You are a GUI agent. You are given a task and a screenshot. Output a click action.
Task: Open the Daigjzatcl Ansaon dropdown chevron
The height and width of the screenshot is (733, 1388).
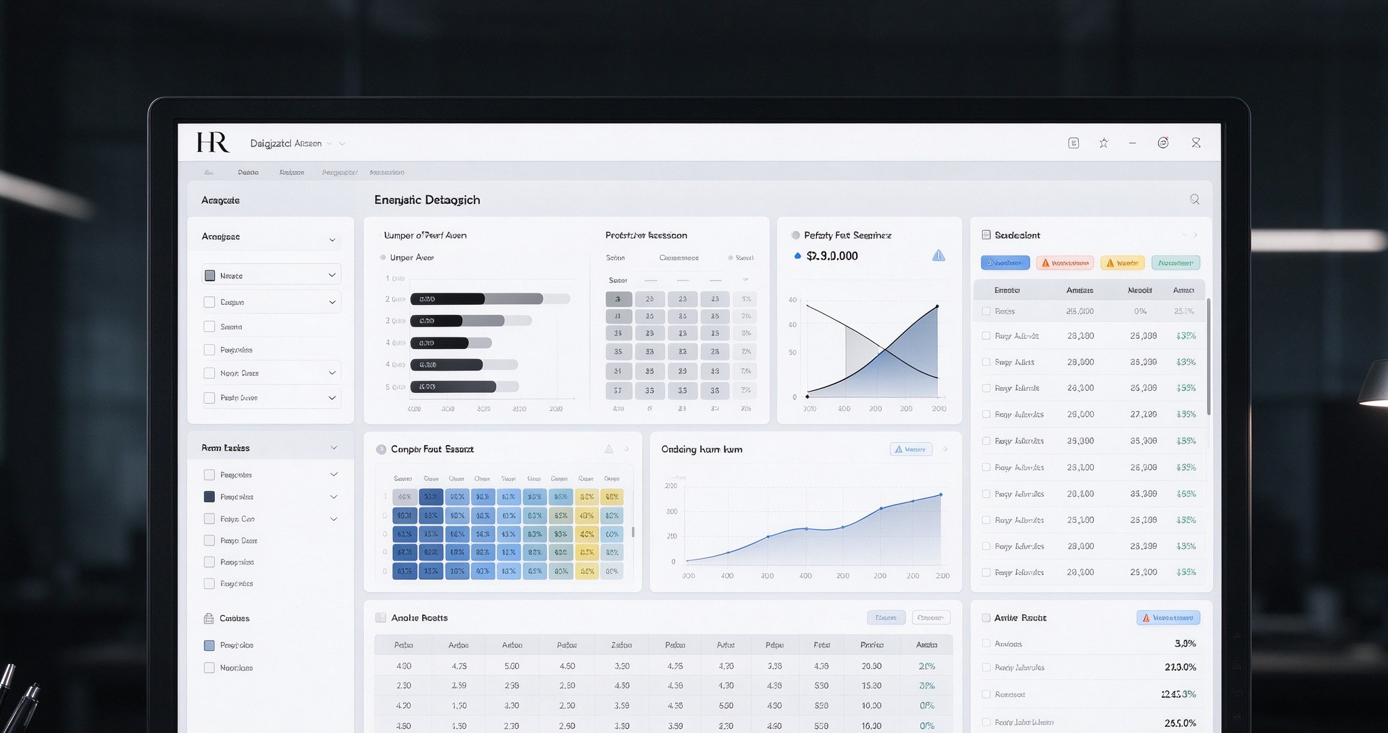[x=342, y=144]
